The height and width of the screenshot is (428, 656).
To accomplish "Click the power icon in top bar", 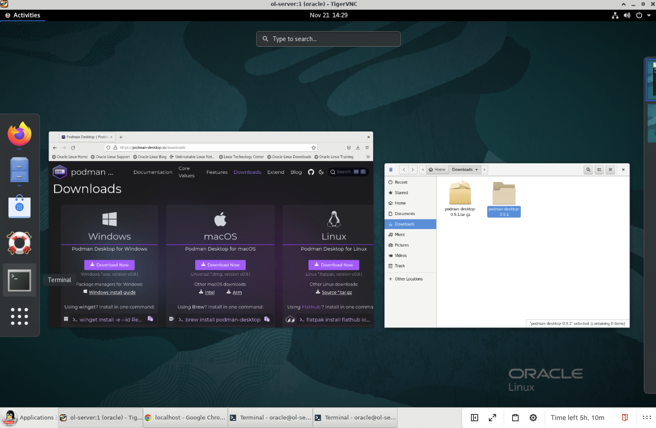I will click(x=639, y=15).
